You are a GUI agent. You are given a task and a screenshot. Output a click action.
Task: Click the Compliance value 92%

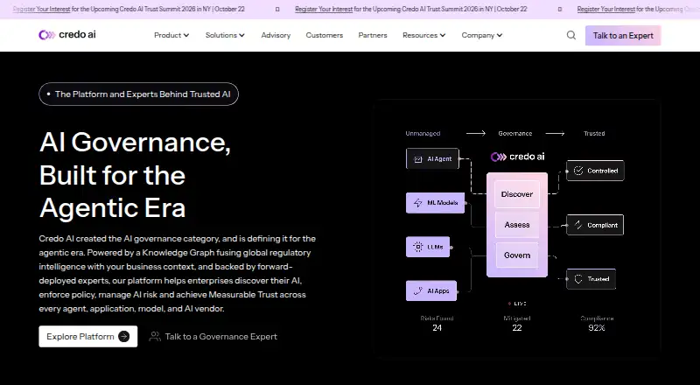click(597, 328)
